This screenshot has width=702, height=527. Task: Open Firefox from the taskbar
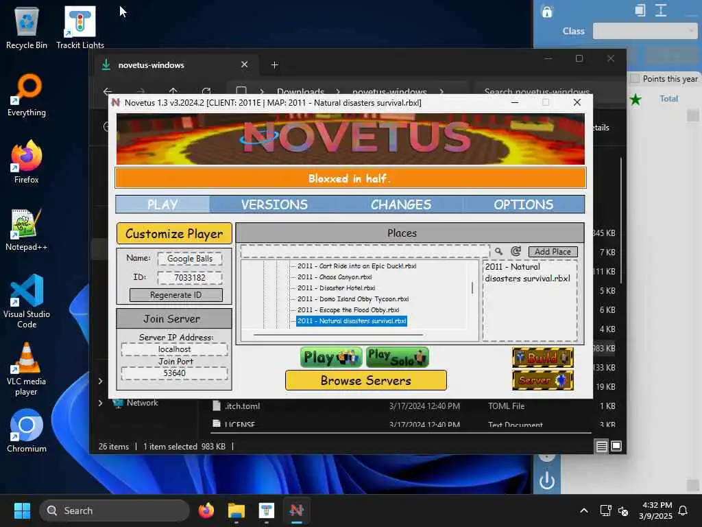(x=206, y=511)
